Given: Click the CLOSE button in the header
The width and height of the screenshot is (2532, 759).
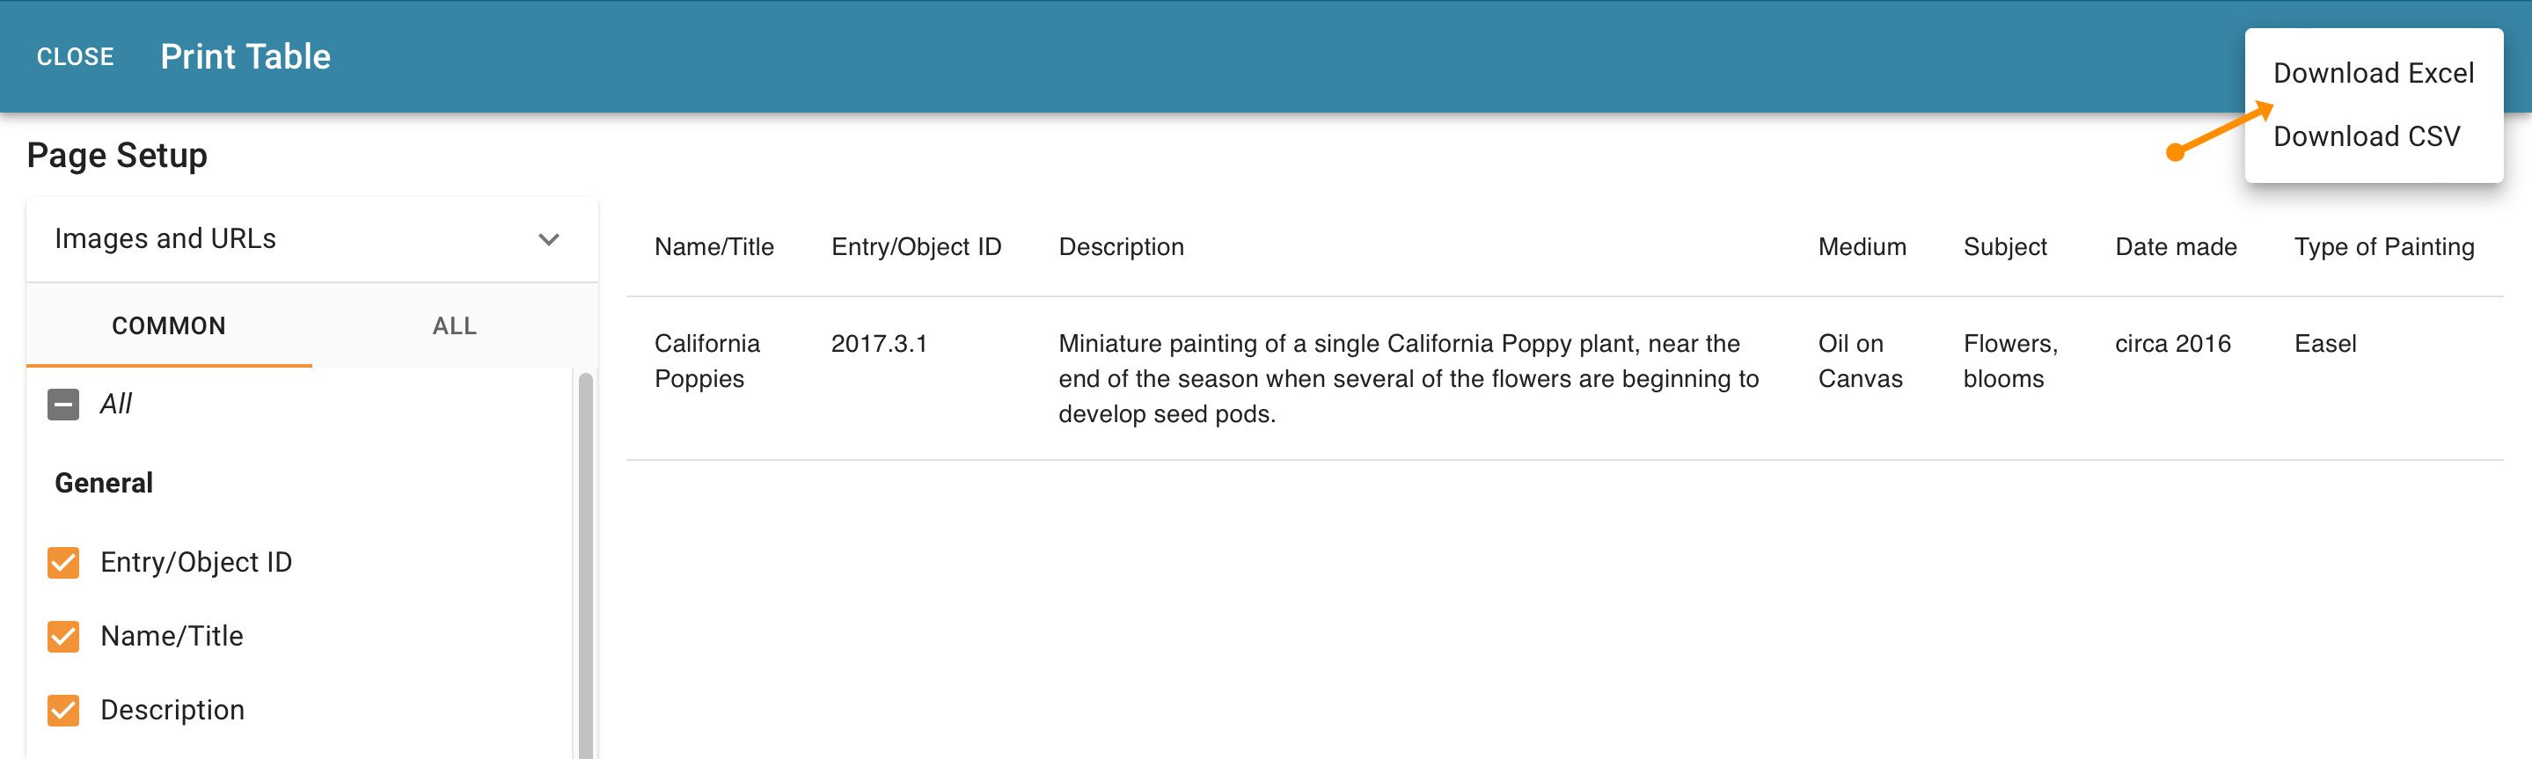Looking at the screenshot, I should click(x=75, y=57).
